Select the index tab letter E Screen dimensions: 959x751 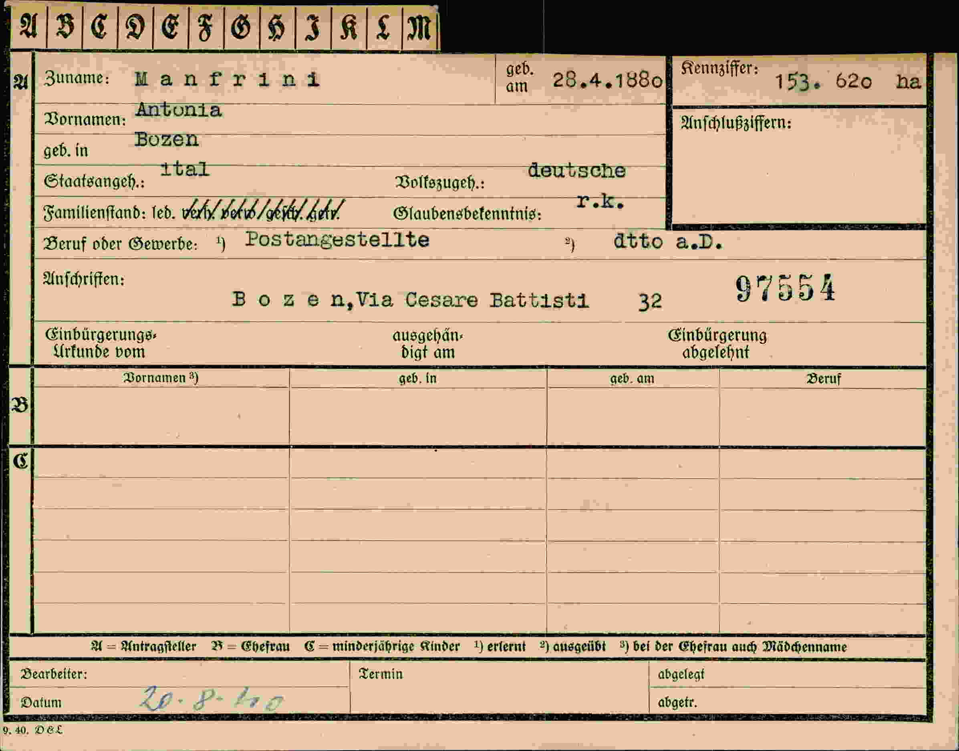pos(170,27)
